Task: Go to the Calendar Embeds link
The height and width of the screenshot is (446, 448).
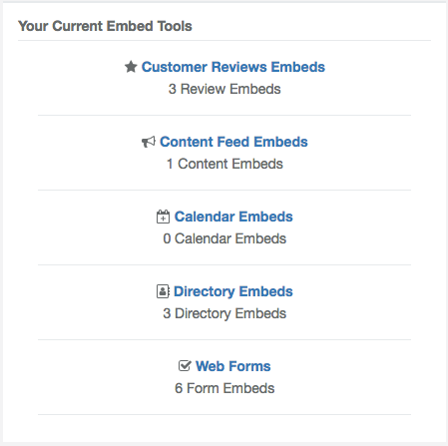Action: coord(233,217)
